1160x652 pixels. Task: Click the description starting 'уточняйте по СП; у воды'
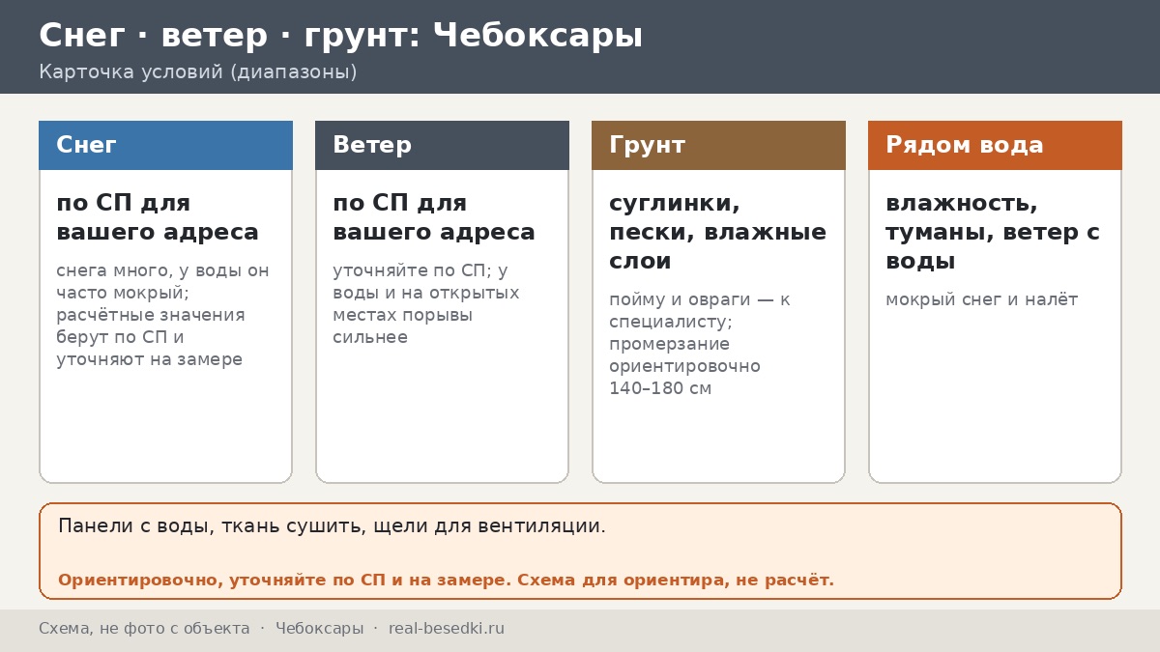(426, 303)
